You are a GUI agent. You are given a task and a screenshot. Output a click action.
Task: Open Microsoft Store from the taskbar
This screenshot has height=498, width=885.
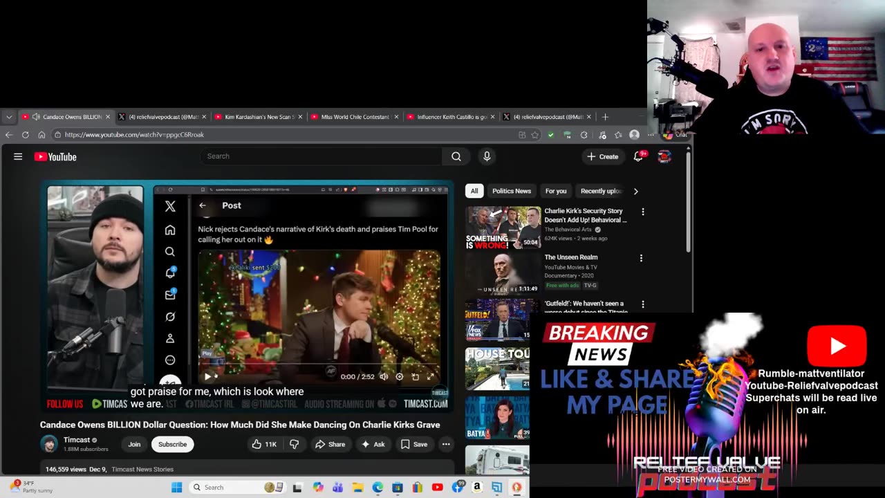click(x=398, y=488)
